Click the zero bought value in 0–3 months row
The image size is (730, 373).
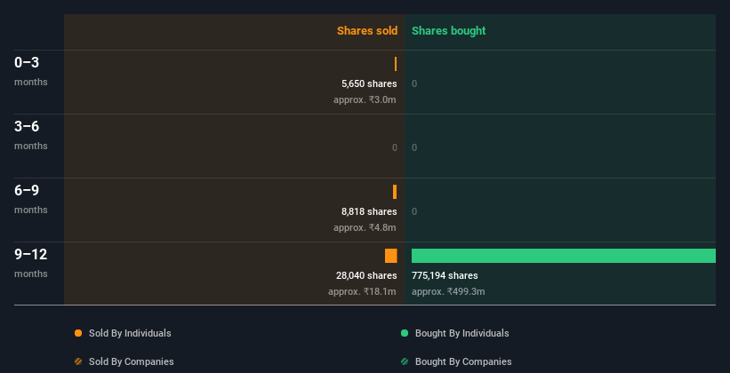pyautogui.click(x=414, y=83)
